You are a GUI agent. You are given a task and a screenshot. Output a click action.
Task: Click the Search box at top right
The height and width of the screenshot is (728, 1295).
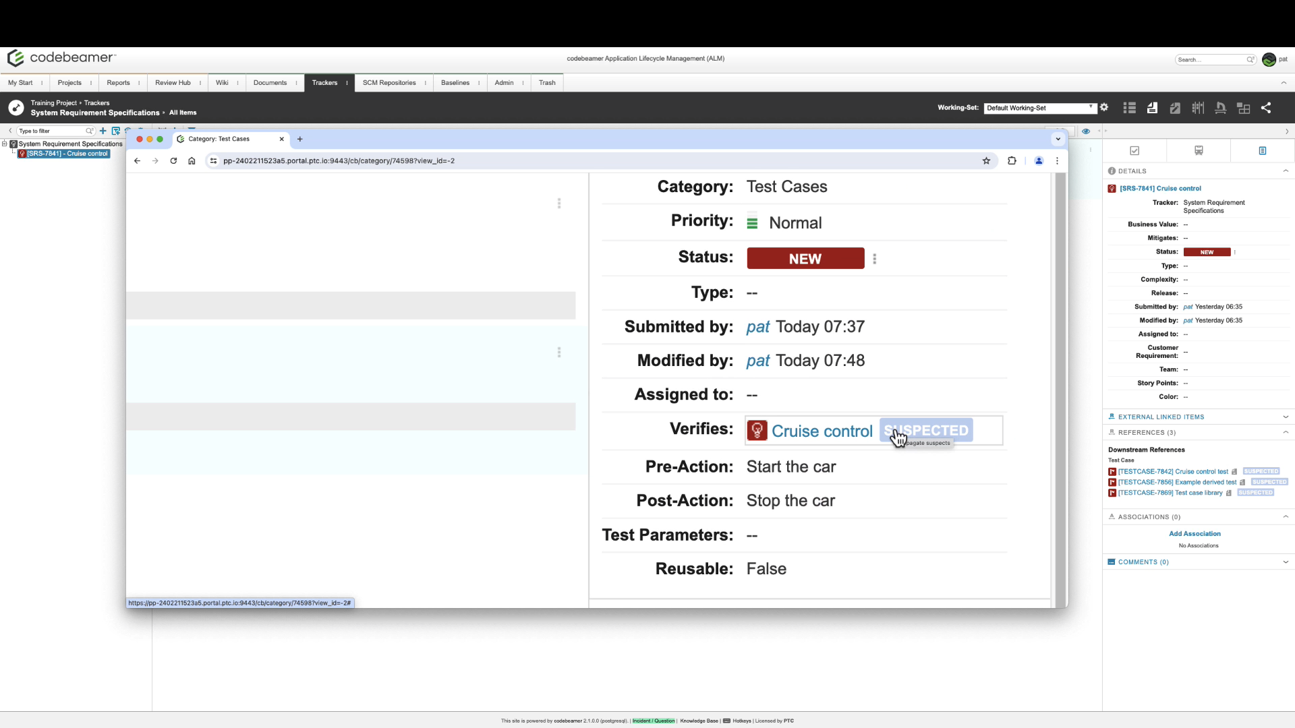tap(1215, 59)
